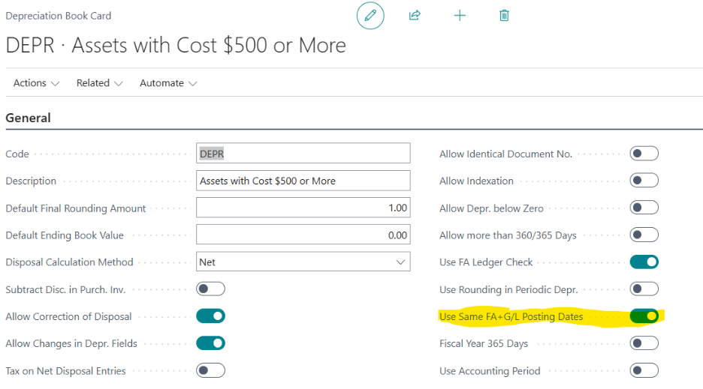Toggle Allow Changes in Depr. Fields off
Screen dimensions: 703x389
tap(210, 343)
